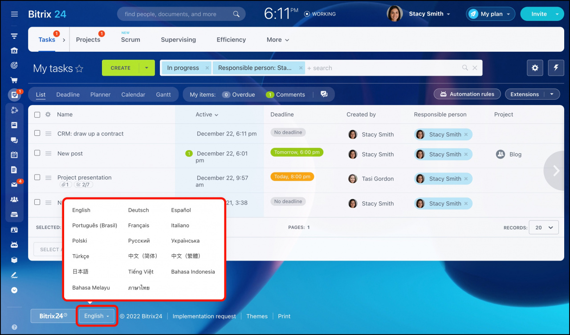The image size is (570, 335).
Task: Open task list settings gear button
Action: tap(535, 68)
